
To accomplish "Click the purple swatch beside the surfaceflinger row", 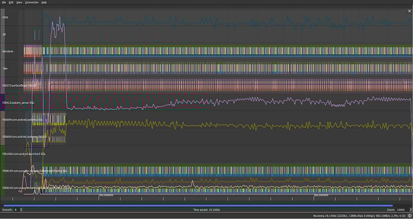I will pos(3,85).
